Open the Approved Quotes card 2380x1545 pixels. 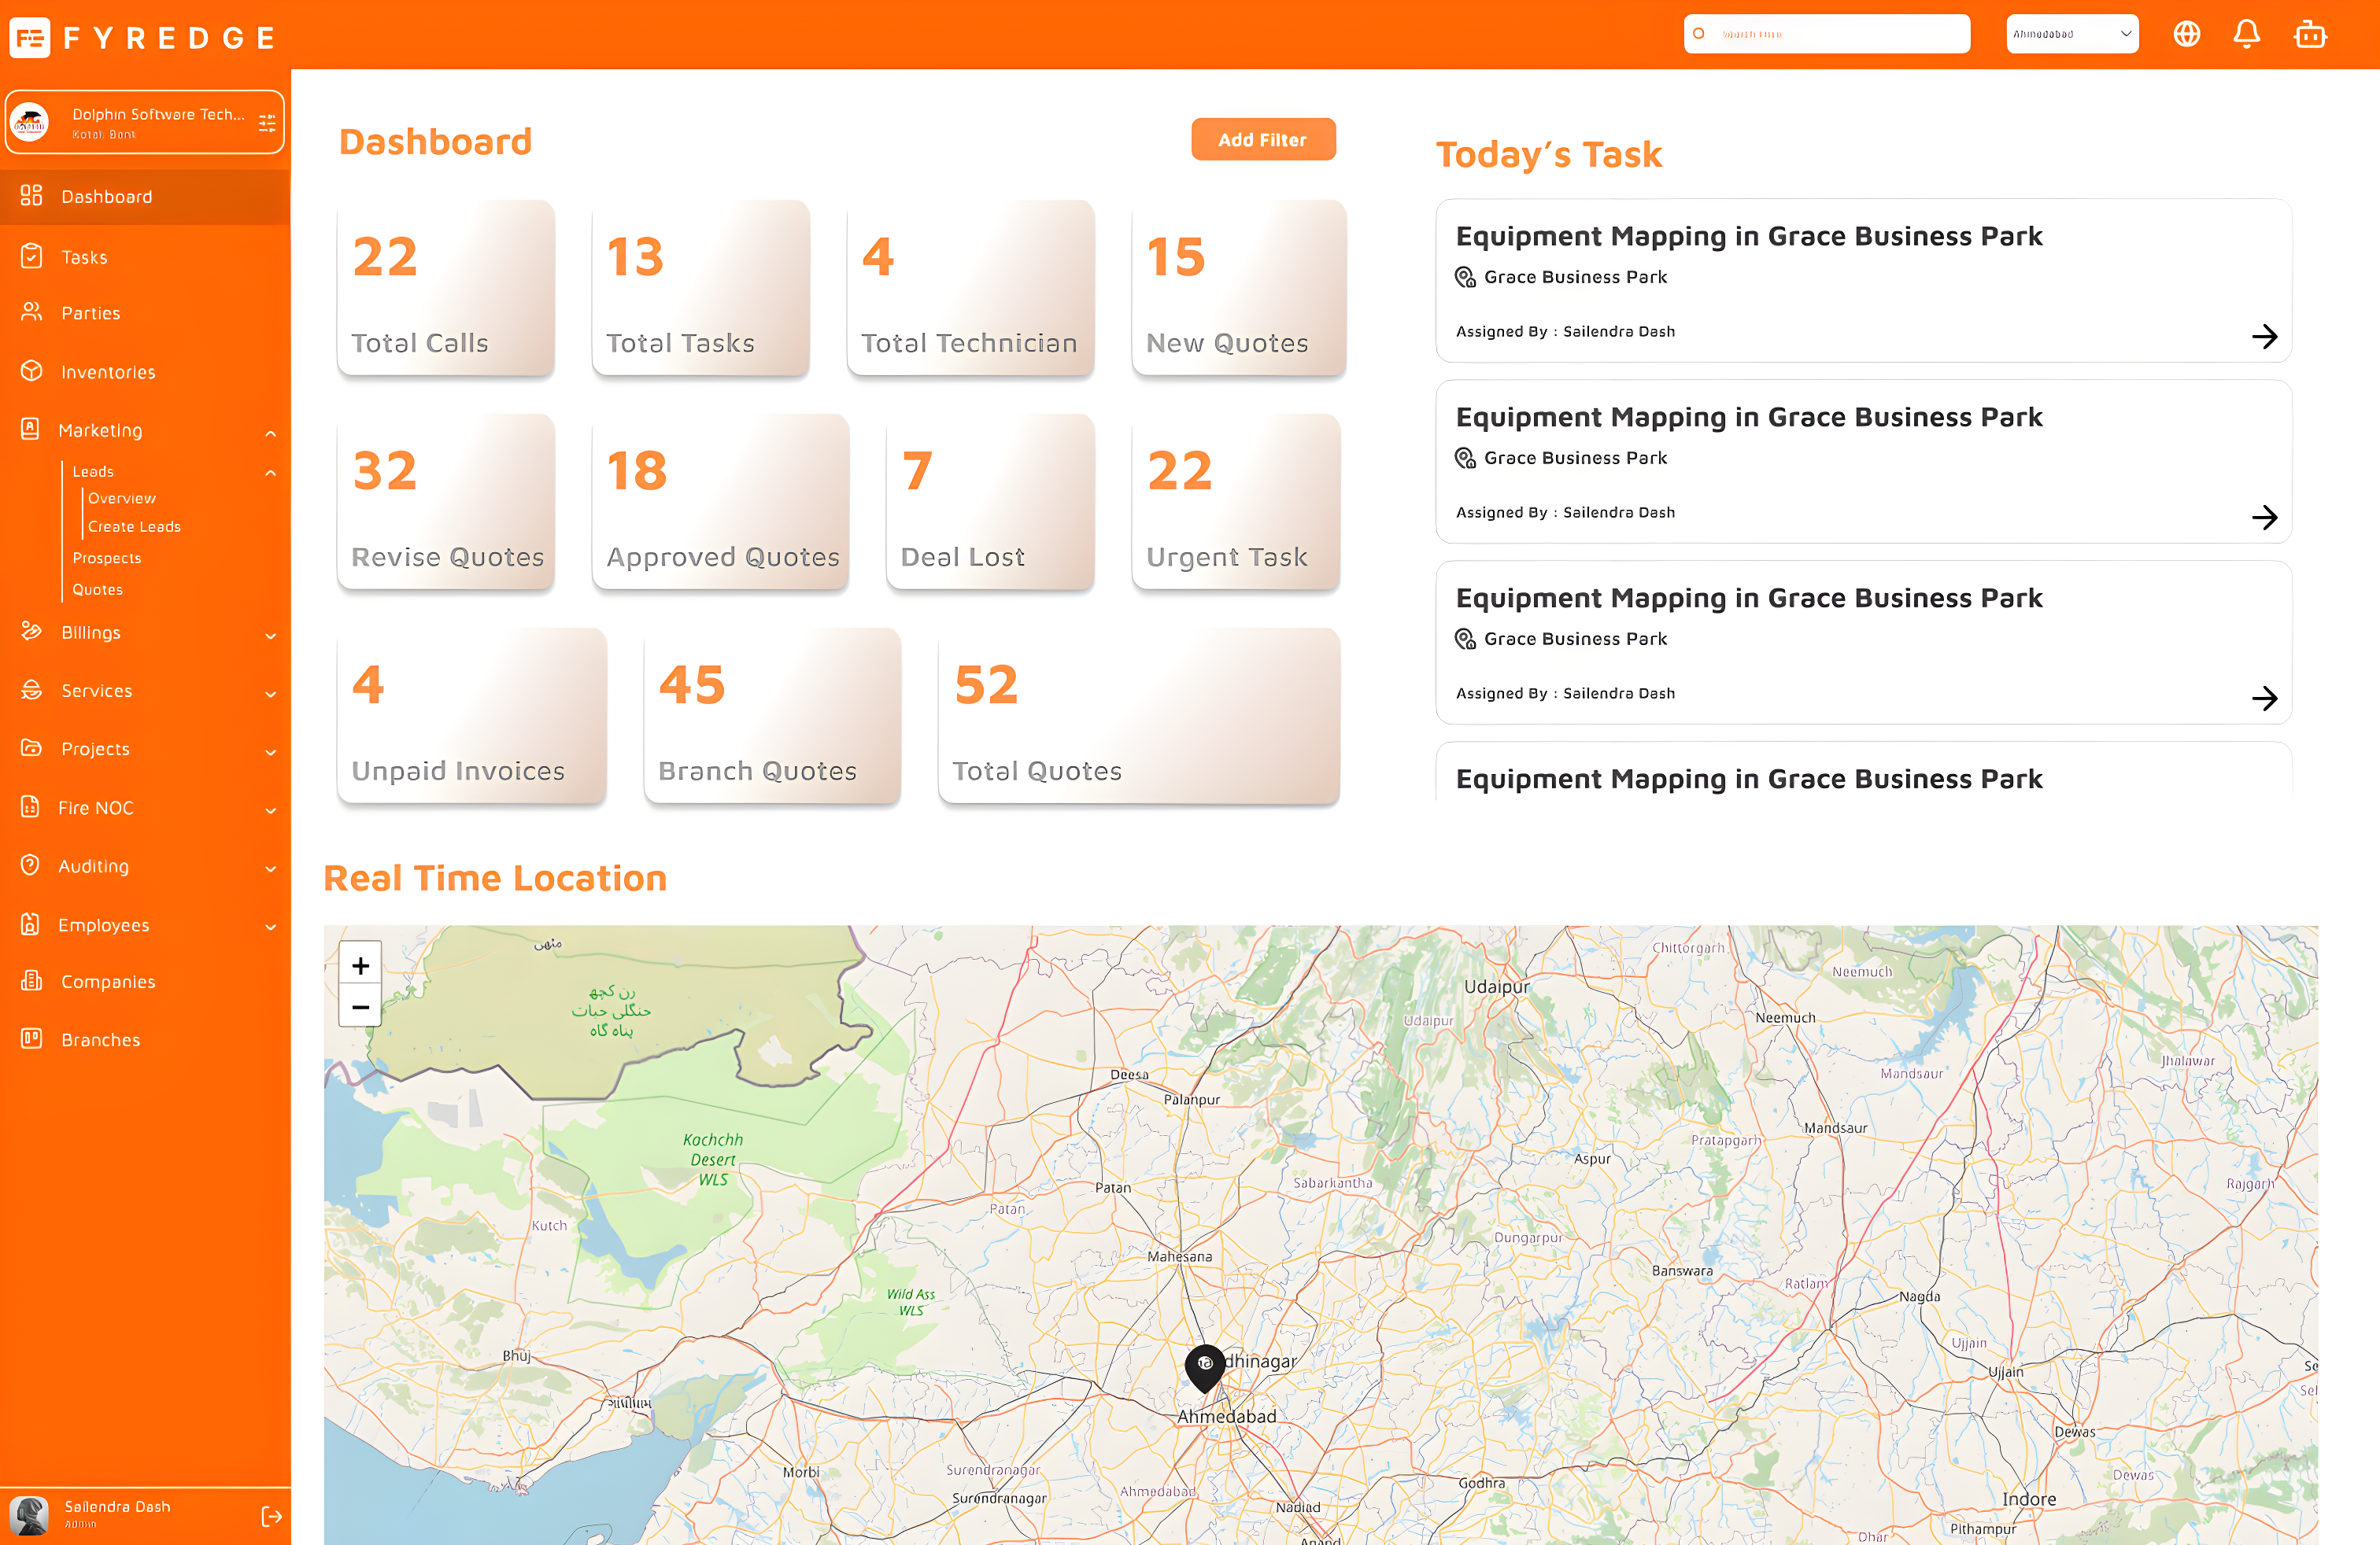pyautogui.click(x=721, y=502)
